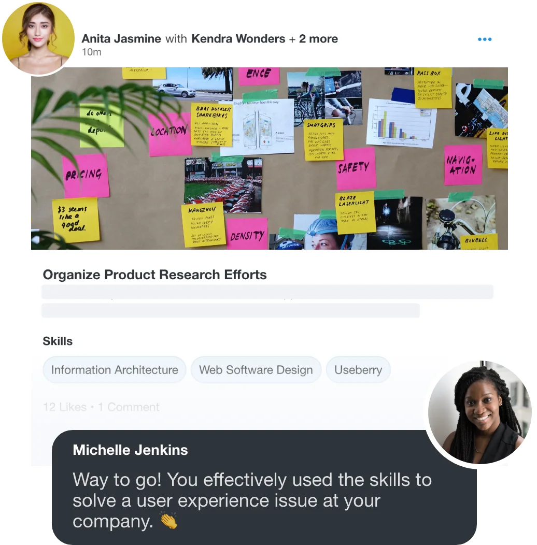Open the sticky notes research board image

click(x=270, y=159)
